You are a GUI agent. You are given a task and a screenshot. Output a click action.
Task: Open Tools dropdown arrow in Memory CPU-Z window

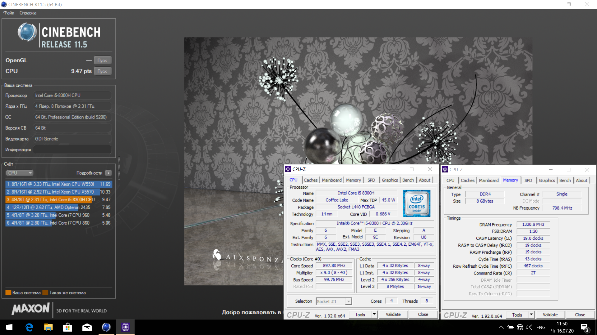click(x=531, y=315)
